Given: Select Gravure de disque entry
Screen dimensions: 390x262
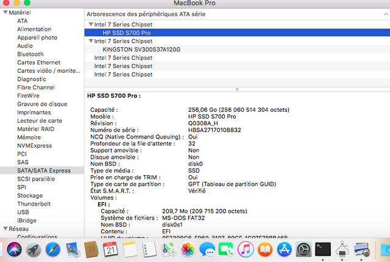Looking at the screenshot, I should pos(42,104).
